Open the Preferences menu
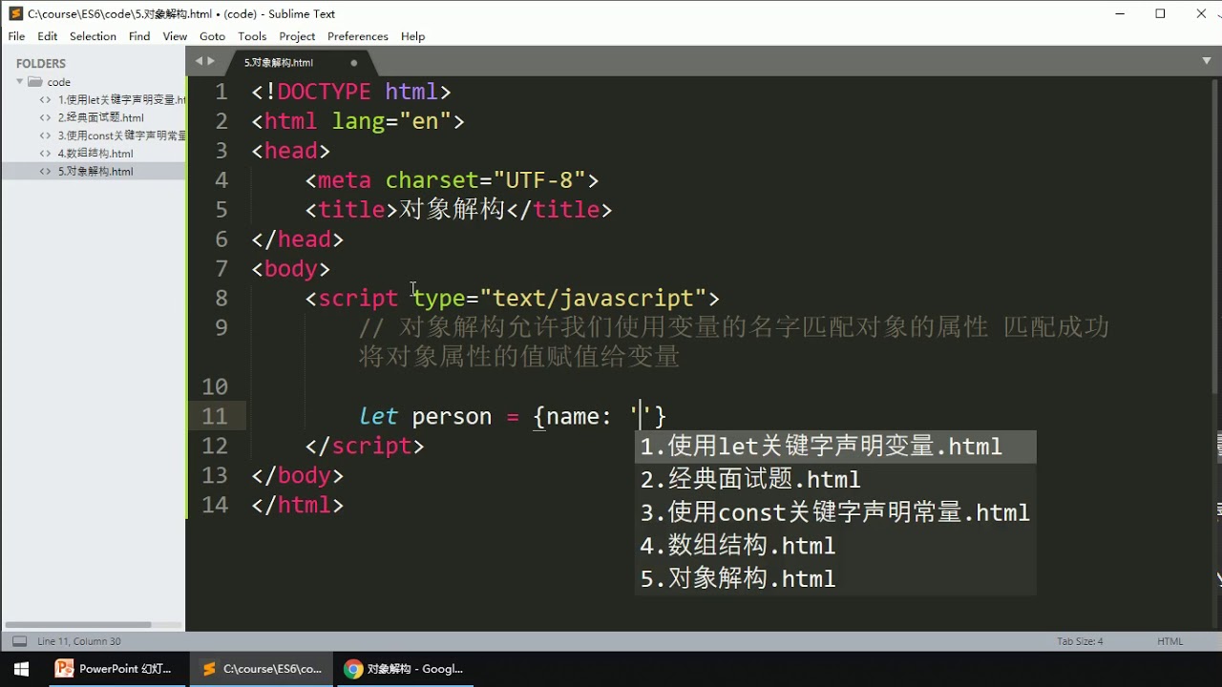 358,36
